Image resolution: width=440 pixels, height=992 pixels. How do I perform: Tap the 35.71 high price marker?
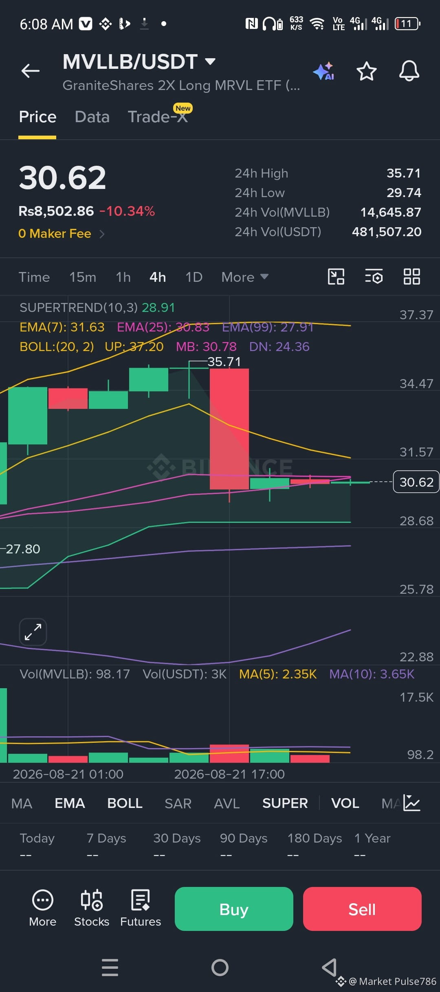pyautogui.click(x=224, y=362)
